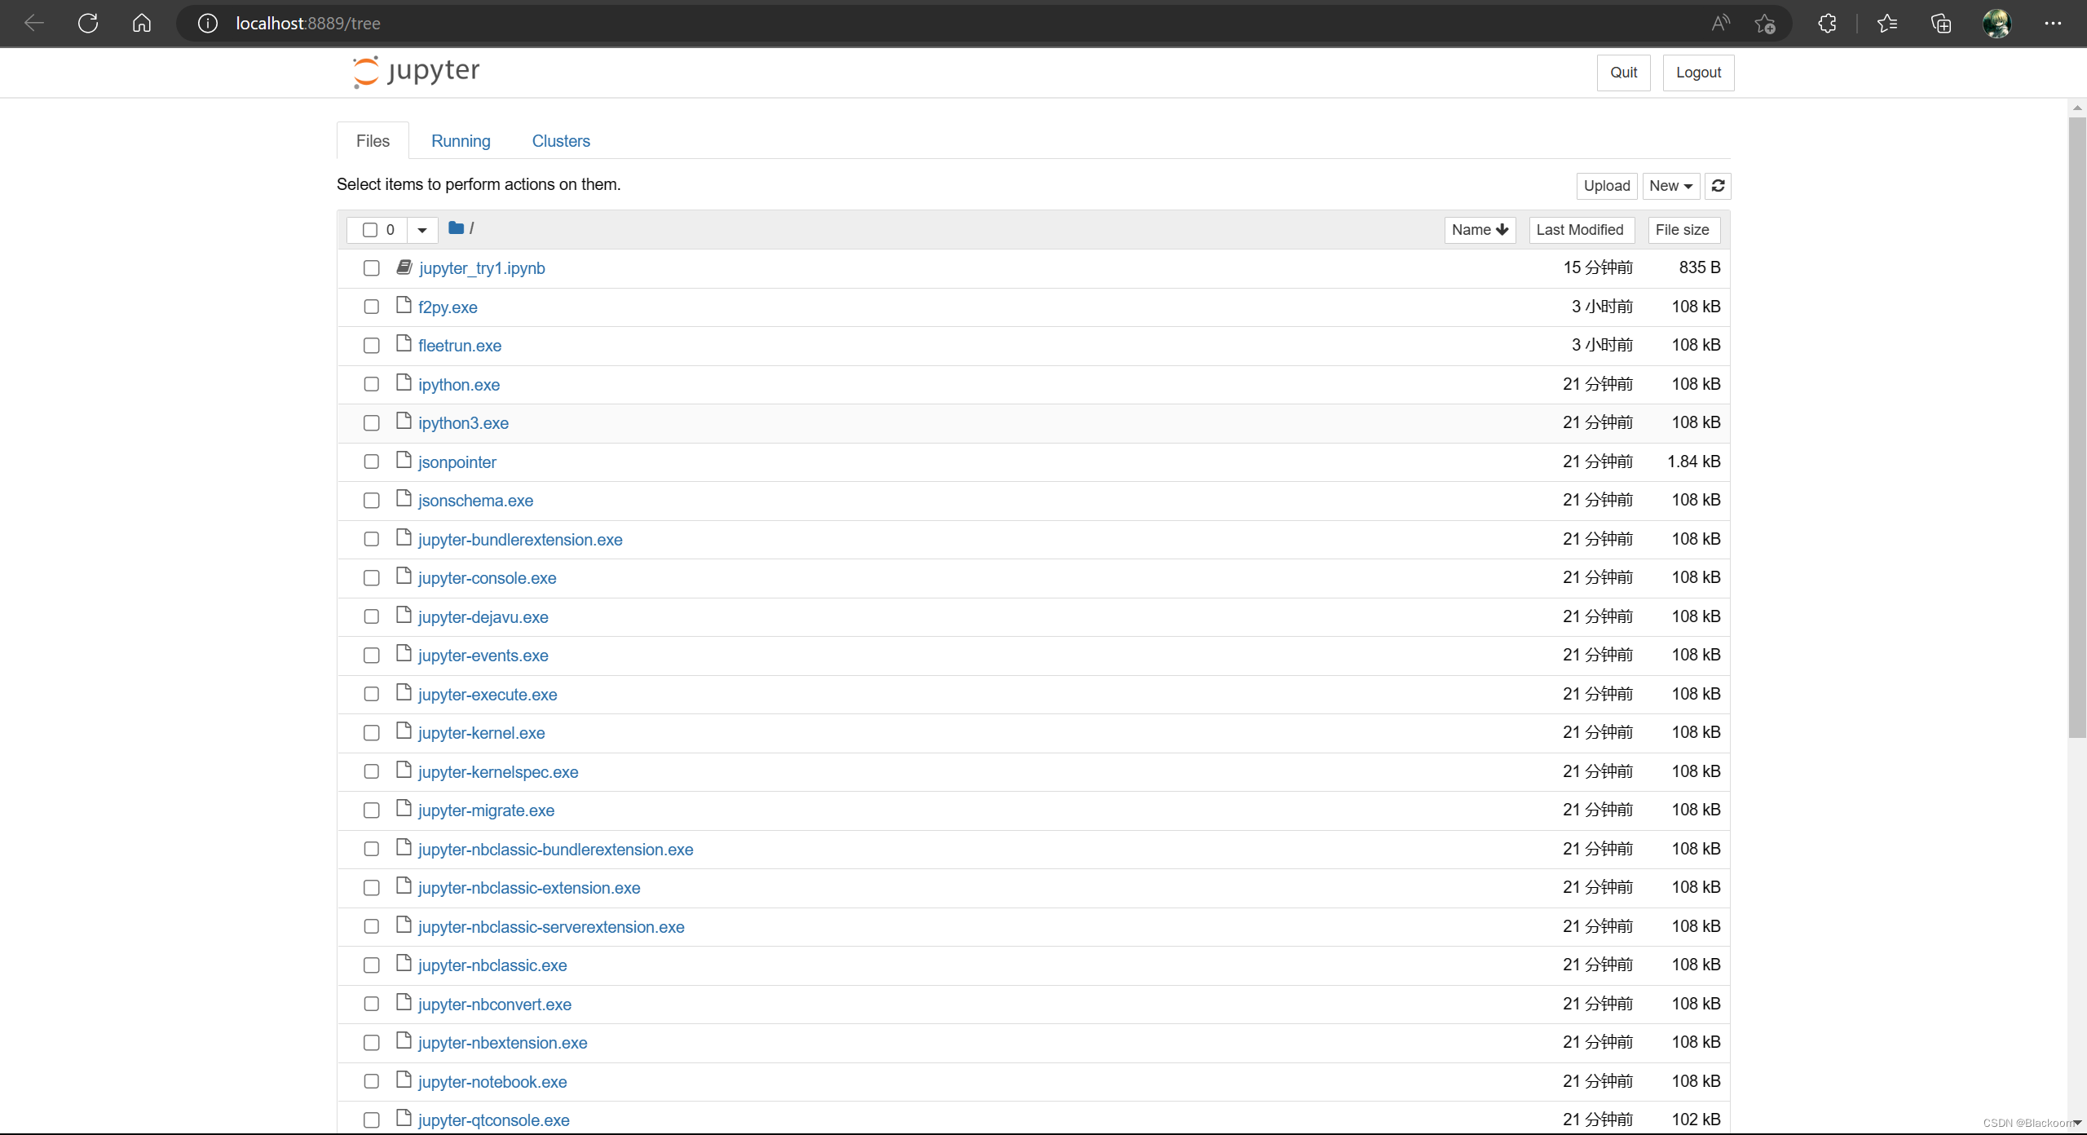Click the root folder icon in breadcrumb
The width and height of the screenshot is (2087, 1135).
click(x=456, y=228)
